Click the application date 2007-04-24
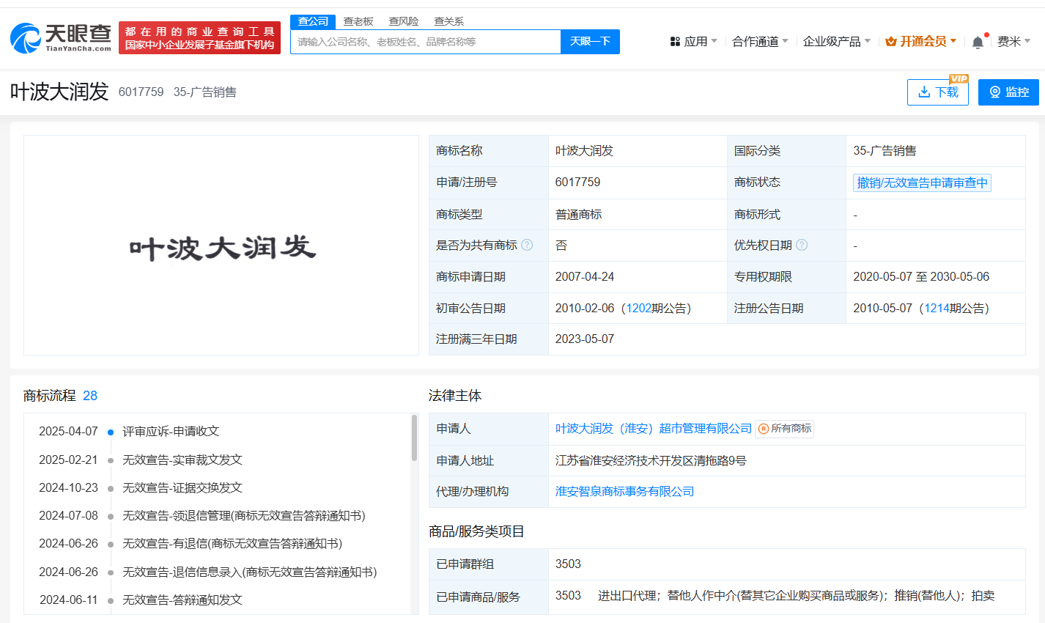 (584, 277)
